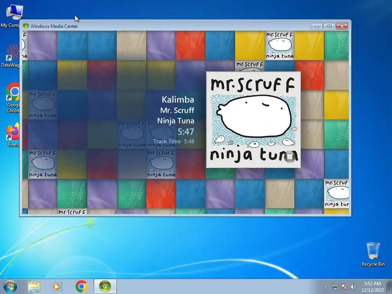
Task: Click the Windows Media Center taskbar button
Action: 105,286
